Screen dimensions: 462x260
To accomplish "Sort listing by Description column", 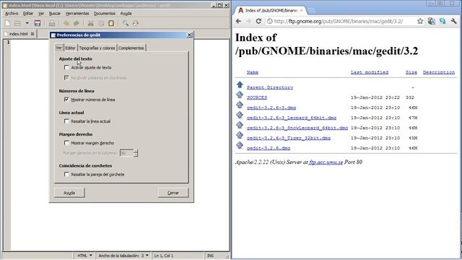I will coord(439,72).
